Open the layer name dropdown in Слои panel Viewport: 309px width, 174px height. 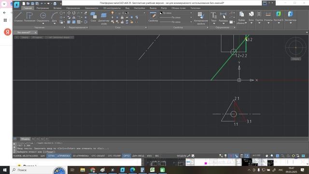coord(144,13)
